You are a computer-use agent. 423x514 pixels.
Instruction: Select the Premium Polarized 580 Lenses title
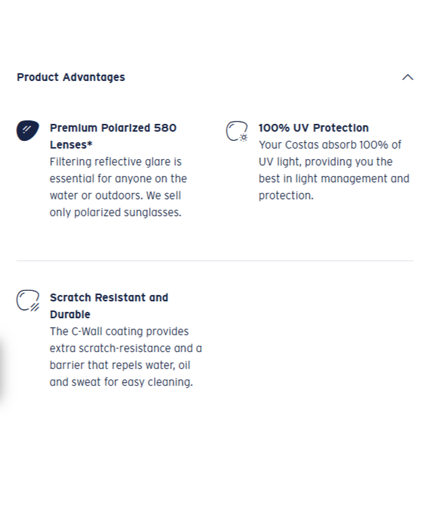pos(113,136)
